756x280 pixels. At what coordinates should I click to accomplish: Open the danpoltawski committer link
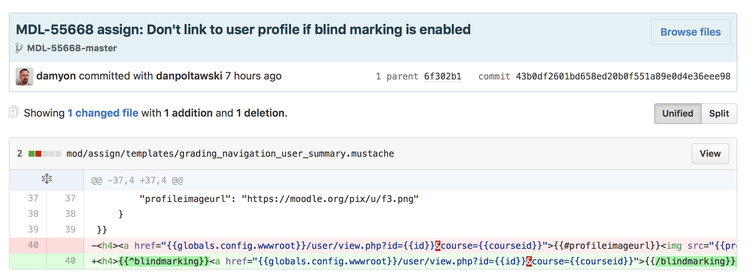pos(189,76)
